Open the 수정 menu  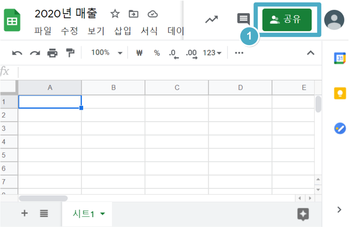(69, 31)
